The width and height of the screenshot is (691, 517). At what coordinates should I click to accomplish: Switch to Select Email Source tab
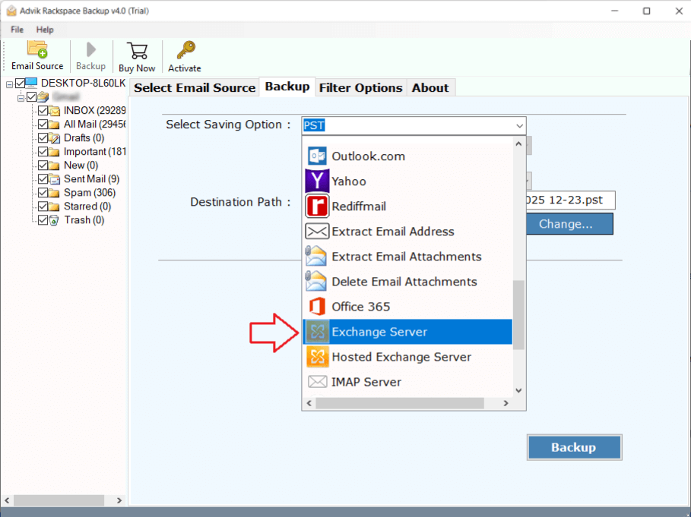pos(195,87)
